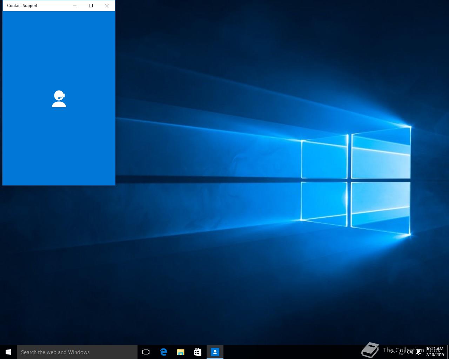The height and width of the screenshot is (359, 449).
Task: Open the Windows Store taskbar icon
Action: tap(197, 352)
